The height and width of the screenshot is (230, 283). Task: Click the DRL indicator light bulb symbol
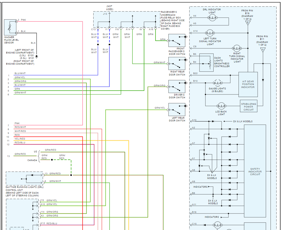212,18
